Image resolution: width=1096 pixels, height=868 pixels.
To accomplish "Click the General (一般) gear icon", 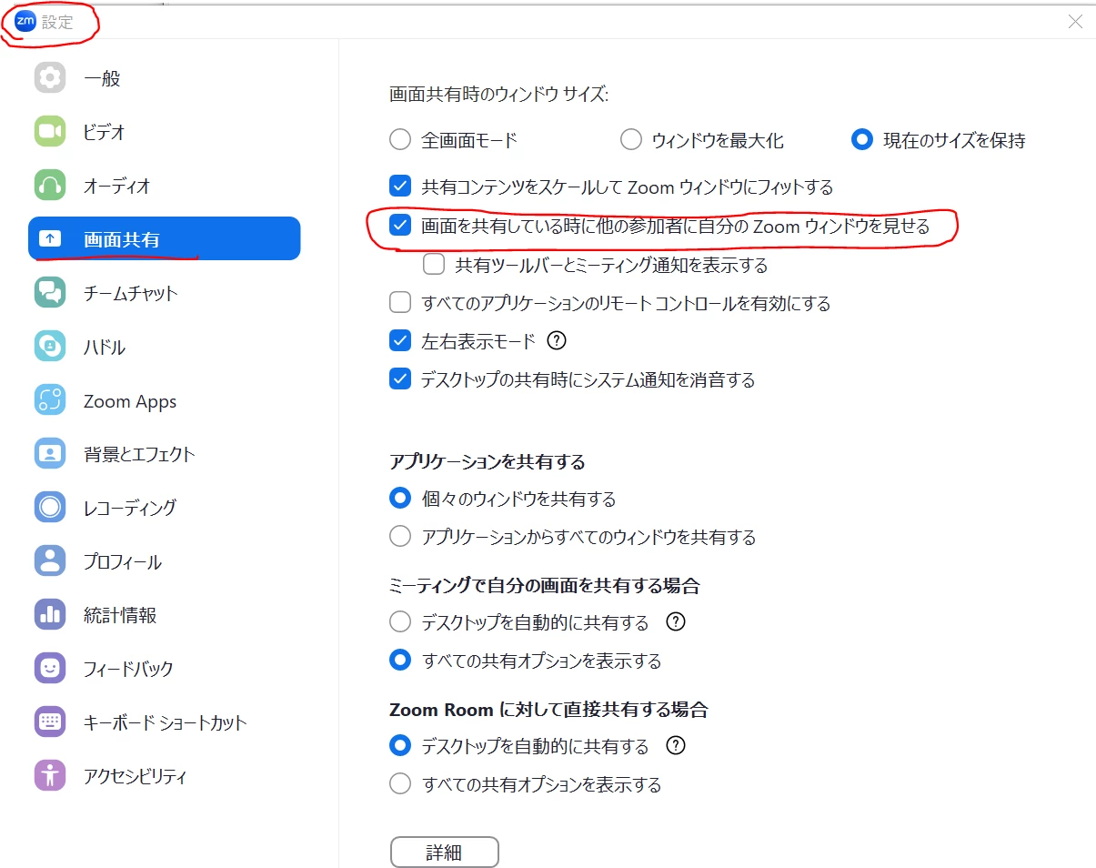I will pos(50,77).
